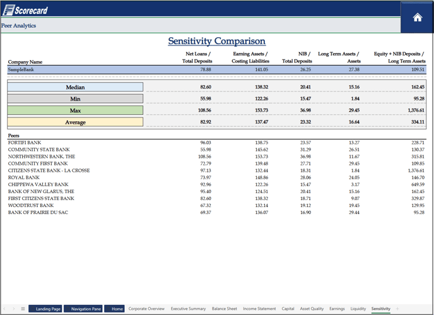Select FIRST CITIZENS STATE BANK row
Image resolution: width=434 pixels, height=315 pixels.
click(217, 198)
